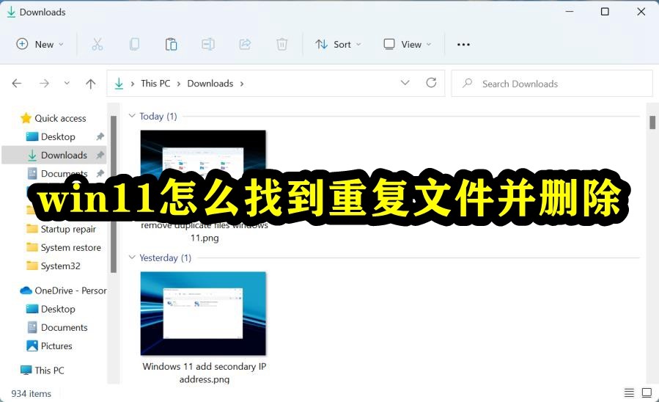Click the 934 items status text
The height and width of the screenshot is (402, 659).
pos(31,394)
